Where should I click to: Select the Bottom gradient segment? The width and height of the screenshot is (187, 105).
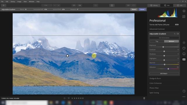172,41
